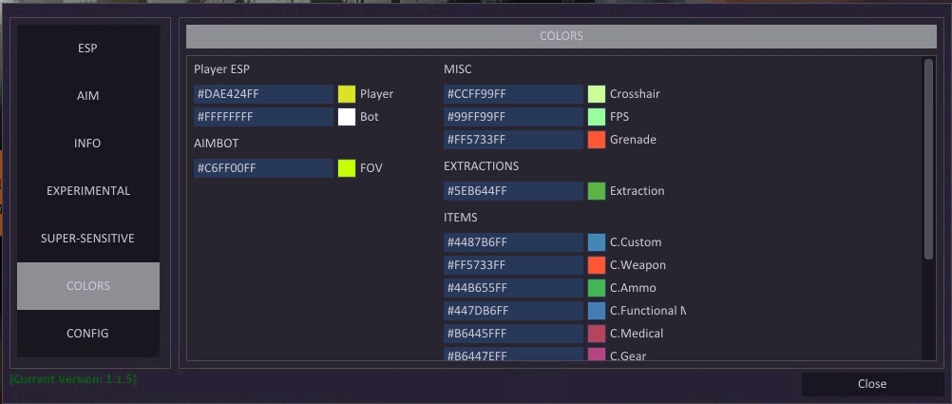Switch to the AIM tab
The height and width of the screenshot is (404, 952).
click(87, 96)
